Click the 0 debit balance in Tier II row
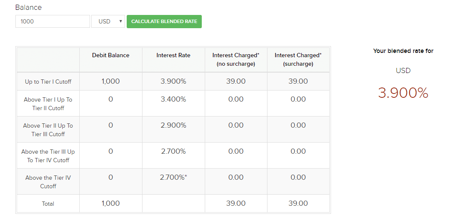 (x=110, y=99)
